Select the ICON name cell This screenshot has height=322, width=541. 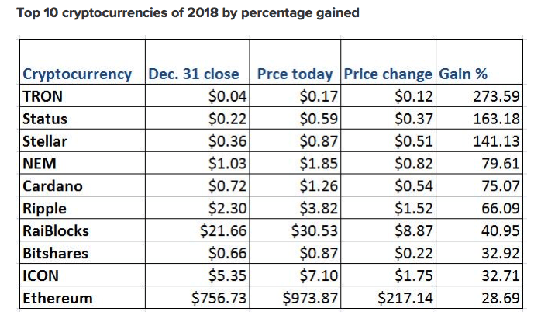42,275
